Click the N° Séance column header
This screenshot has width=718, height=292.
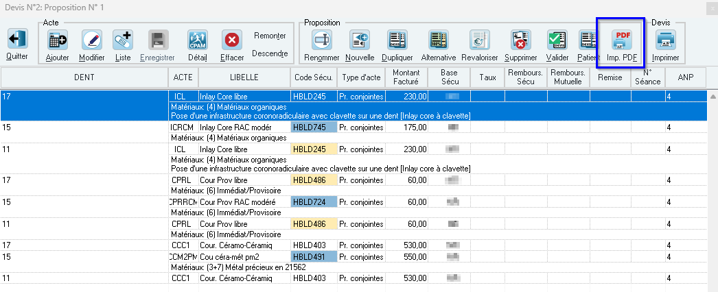coord(648,77)
